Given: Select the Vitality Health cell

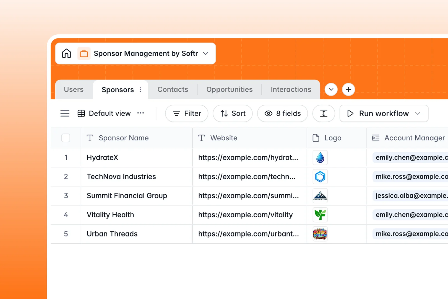Looking at the screenshot, I should pos(137,215).
